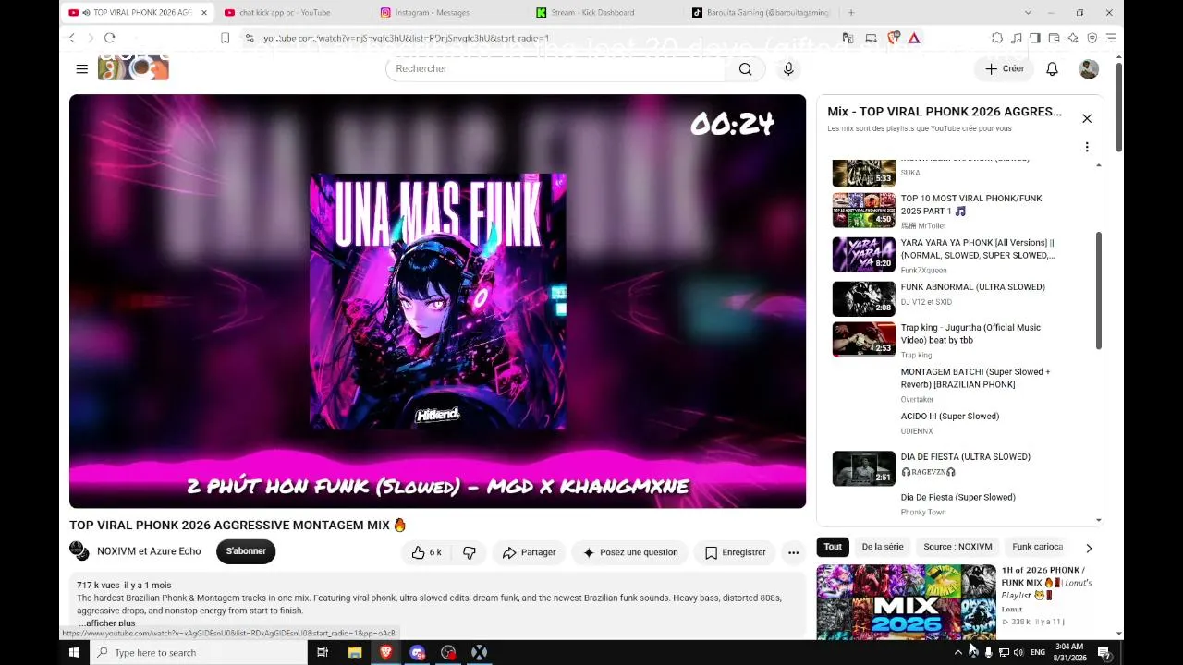Screen dimensions: 1183x665
Task: Dislike the video with thumbs down
Action: tap(470, 552)
